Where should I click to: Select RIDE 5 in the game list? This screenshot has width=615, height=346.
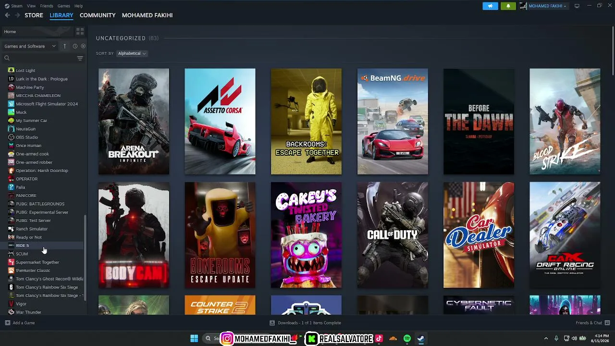[43, 246]
